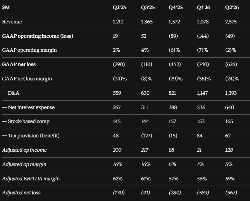This screenshot has width=250, height=201.
Task: Select the Q3'25 column header
Action: (148, 7)
